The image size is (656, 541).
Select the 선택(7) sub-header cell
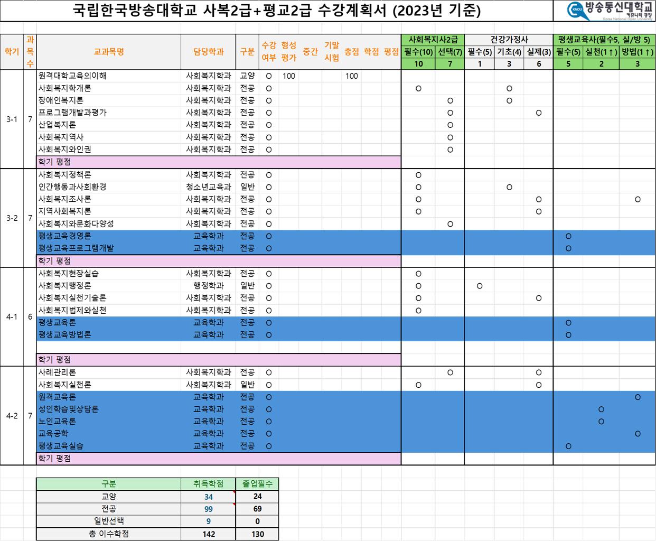450,52
